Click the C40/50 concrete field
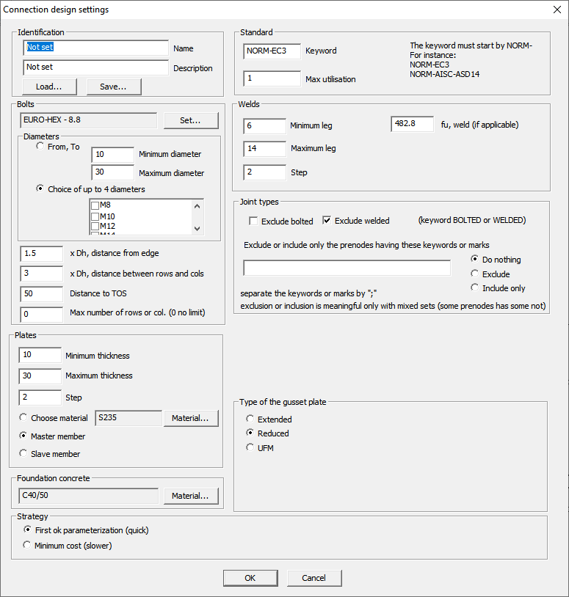The height and width of the screenshot is (597, 569). pyautogui.click(x=88, y=496)
